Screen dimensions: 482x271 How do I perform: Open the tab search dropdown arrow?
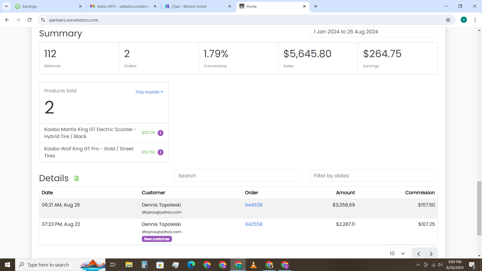tap(6, 6)
